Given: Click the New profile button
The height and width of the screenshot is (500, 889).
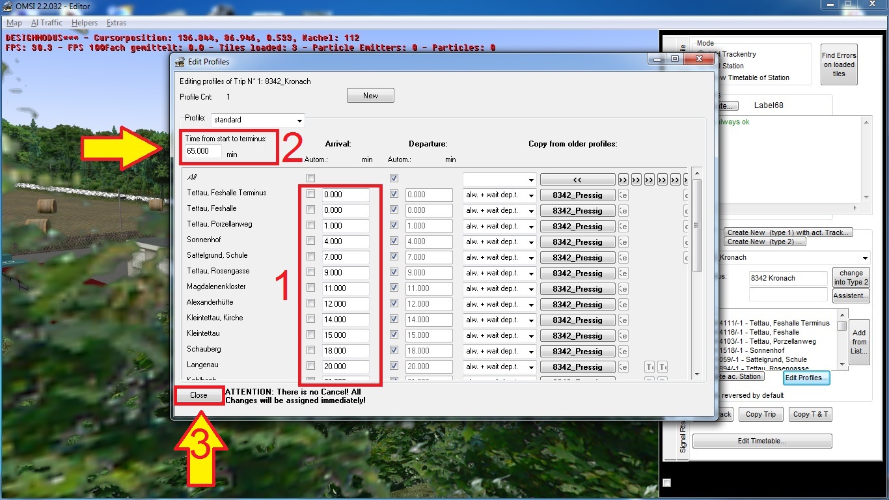Looking at the screenshot, I should [370, 96].
